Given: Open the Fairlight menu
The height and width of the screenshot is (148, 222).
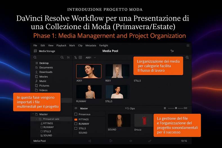Looking at the screenshot, I should (x=103, y=46).
